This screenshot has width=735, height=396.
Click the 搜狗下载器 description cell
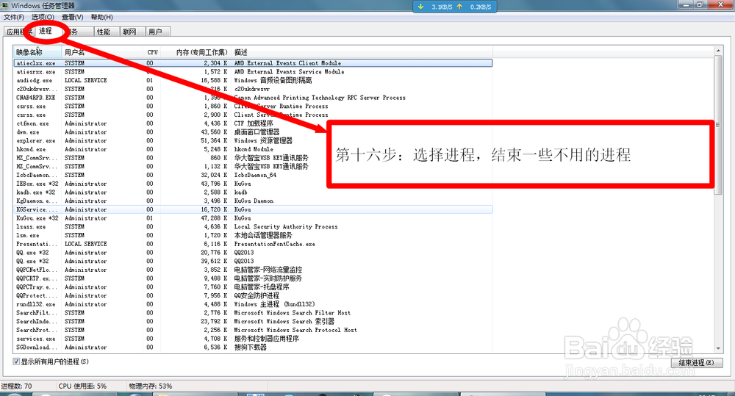tap(251, 348)
